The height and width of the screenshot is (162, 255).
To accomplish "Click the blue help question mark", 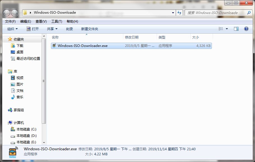I will [x=246, y=29].
